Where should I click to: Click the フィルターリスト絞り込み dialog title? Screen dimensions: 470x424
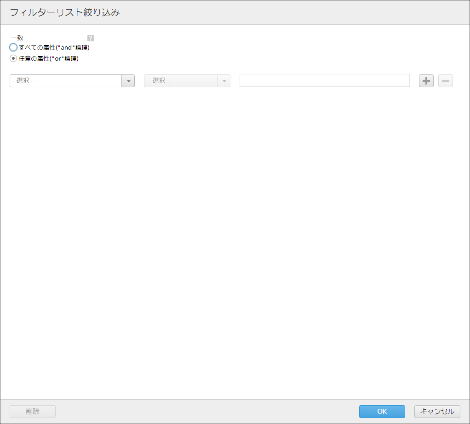coord(65,12)
